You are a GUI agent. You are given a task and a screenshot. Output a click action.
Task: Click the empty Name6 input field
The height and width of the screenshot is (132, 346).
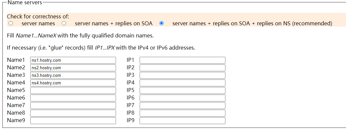point(73,98)
